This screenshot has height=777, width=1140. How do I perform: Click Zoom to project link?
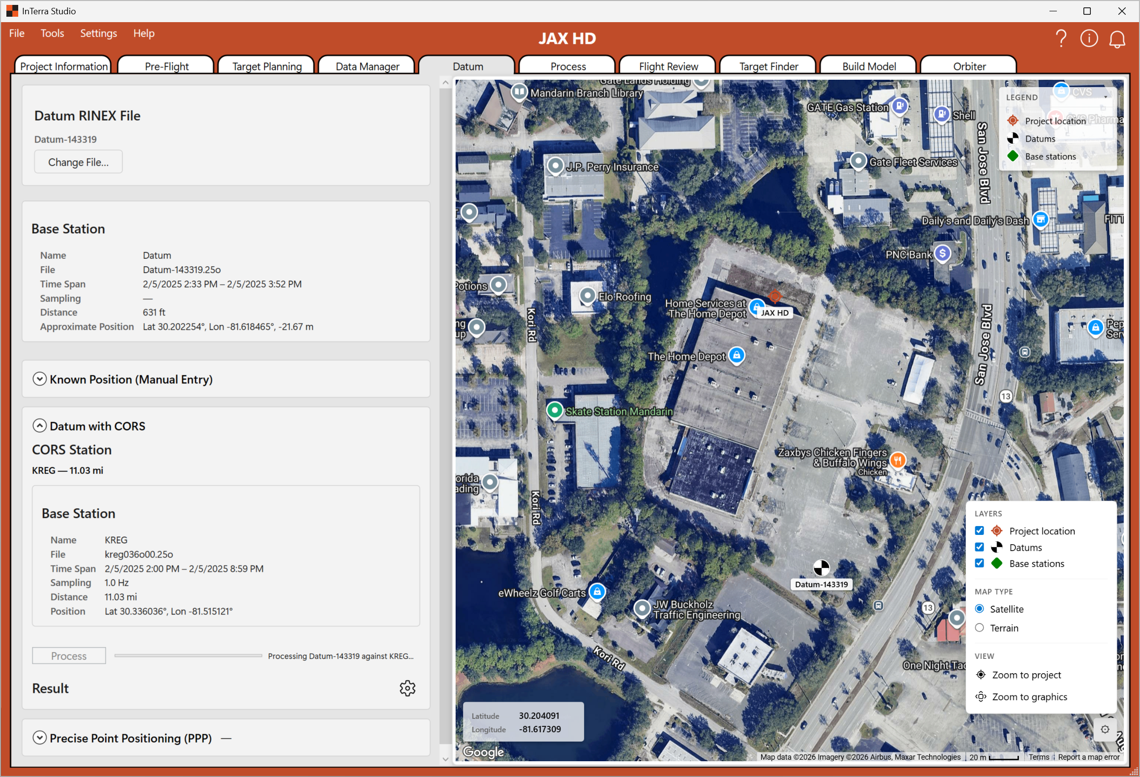tap(1026, 675)
